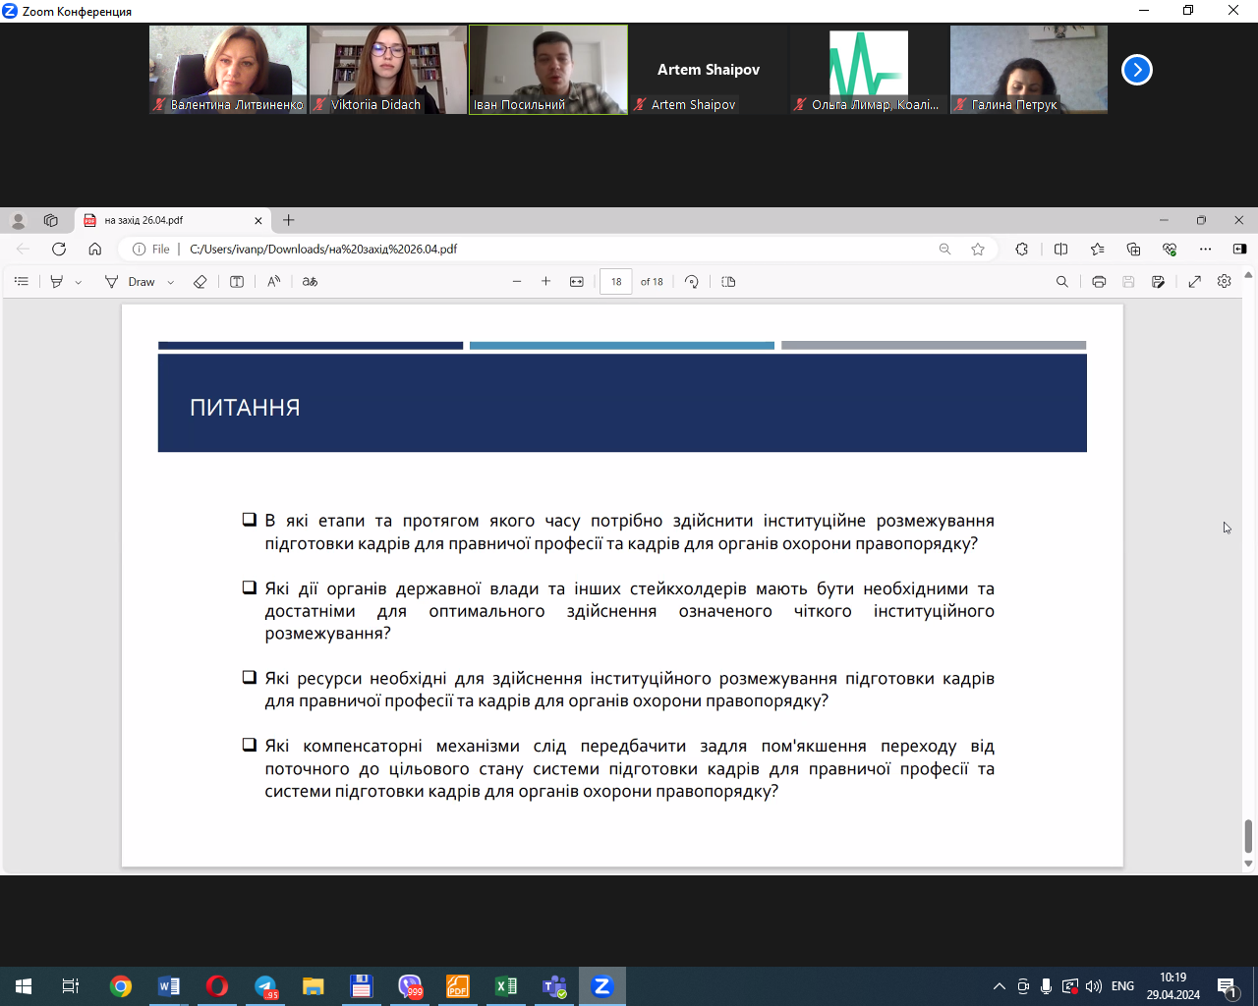The height and width of the screenshot is (1006, 1258).
Task: Toggle split screen view in Edge
Action: click(x=1060, y=250)
